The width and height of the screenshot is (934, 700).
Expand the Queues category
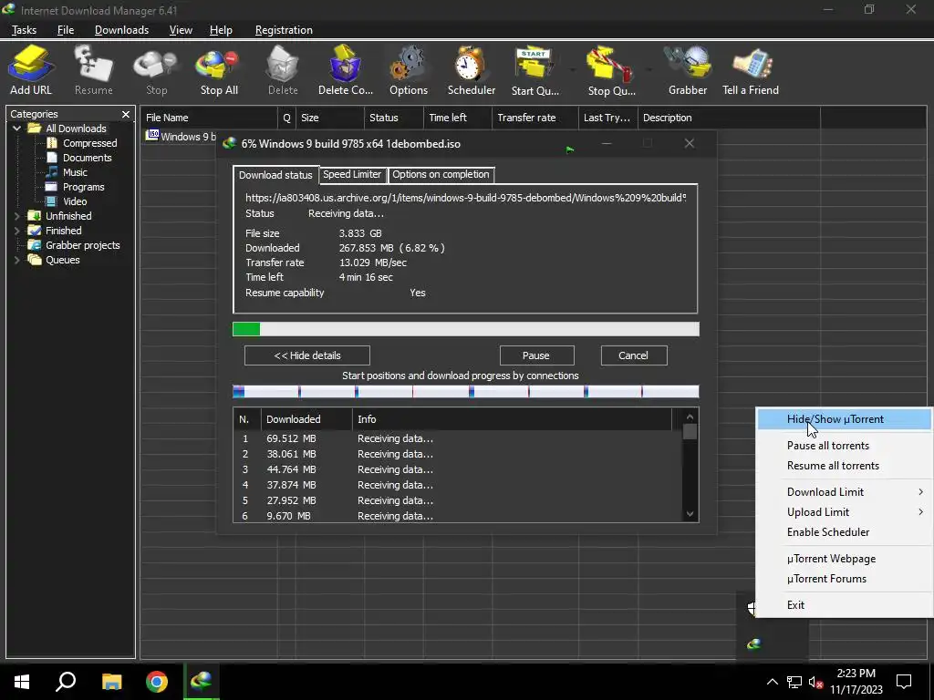[16, 260]
